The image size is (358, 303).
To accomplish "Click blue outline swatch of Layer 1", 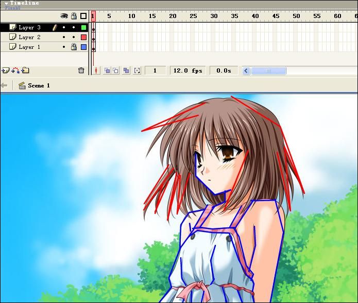I will click(x=84, y=47).
